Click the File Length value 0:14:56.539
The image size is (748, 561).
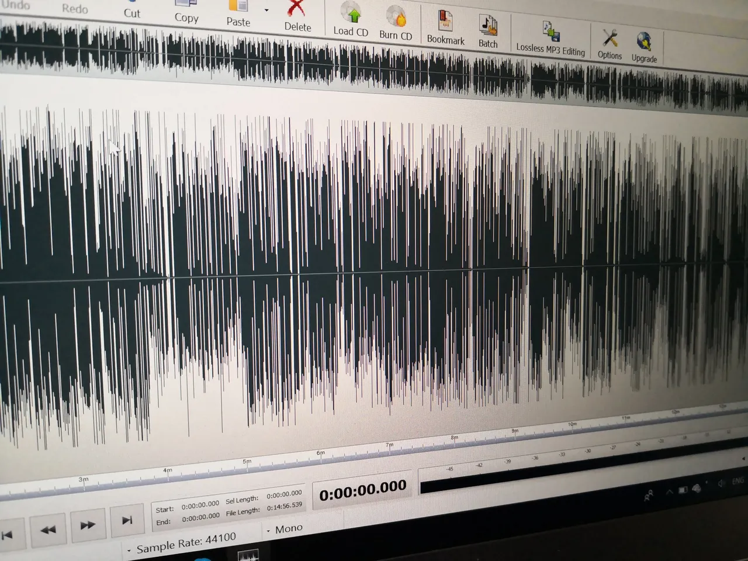pos(285,507)
